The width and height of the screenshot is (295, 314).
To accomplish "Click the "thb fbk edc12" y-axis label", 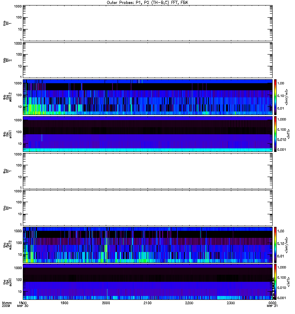I will pyautogui.click(x=7, y=97).
